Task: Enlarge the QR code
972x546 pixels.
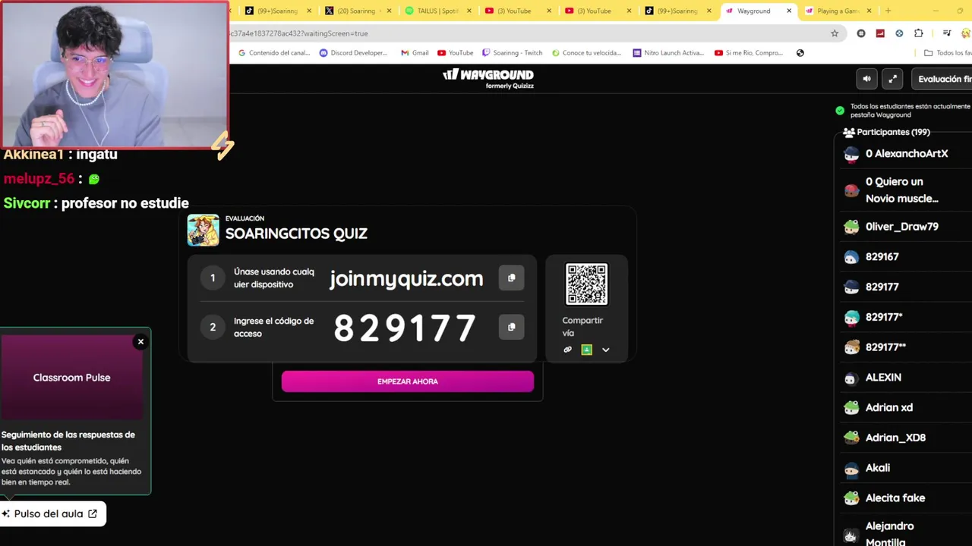Action: coord(586,284)
